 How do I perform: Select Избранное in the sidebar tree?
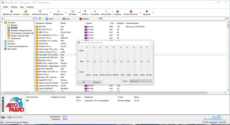click(x=16, y=38)
